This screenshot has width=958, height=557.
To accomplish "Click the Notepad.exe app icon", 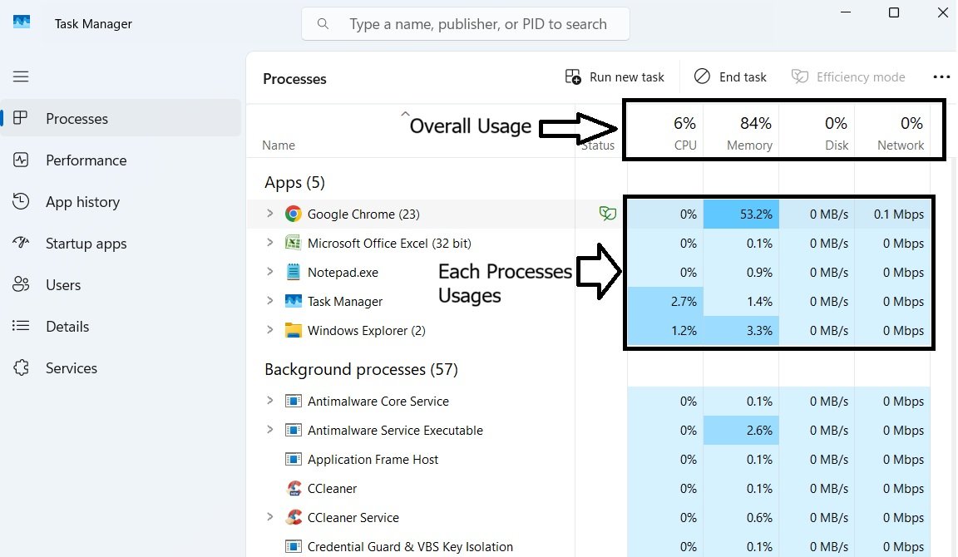I will pyautogui.click(x=294, y=272).
